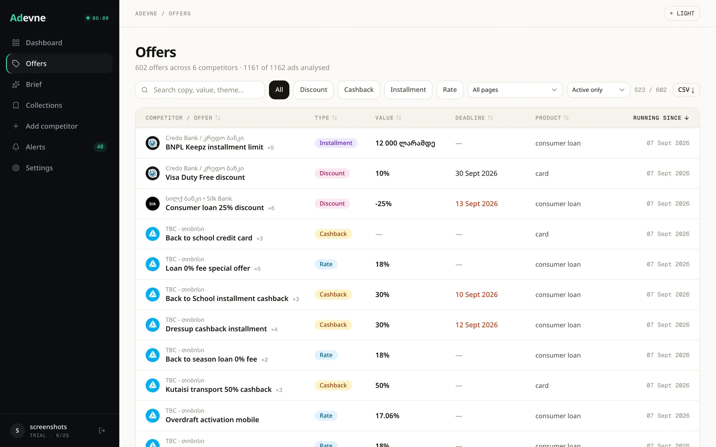Image resolution: width=716 pixels, height=447 pixels.
Task: Click TBC logo on Back to season loan row
Action: coord(153,355)
